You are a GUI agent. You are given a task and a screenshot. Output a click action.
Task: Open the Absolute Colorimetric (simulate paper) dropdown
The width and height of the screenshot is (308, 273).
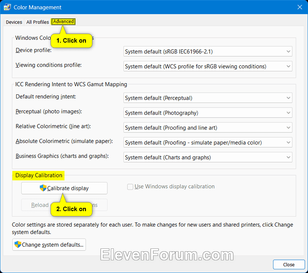(208, 143)
